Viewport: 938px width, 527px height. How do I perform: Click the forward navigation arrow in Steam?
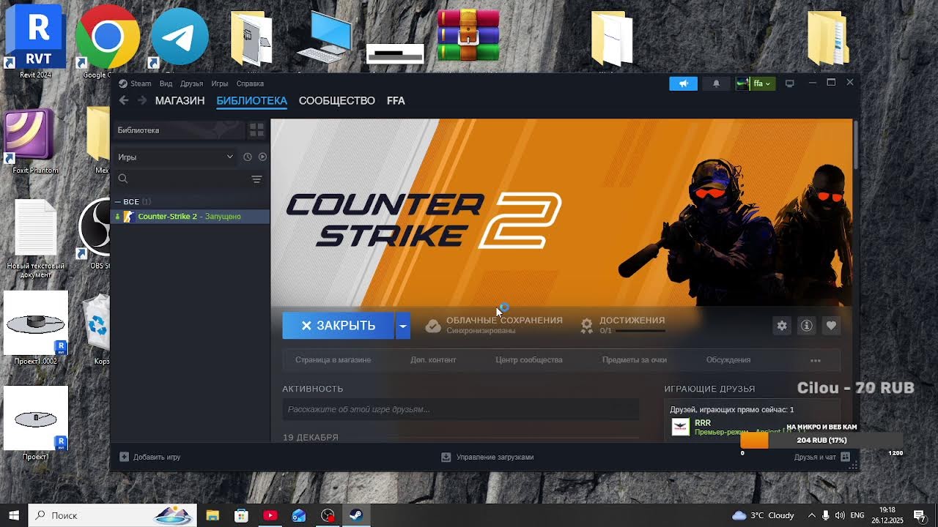(142, 100)
